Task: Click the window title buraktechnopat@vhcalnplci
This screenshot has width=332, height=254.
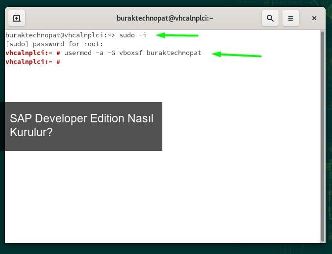Action: tap(165, 19)
